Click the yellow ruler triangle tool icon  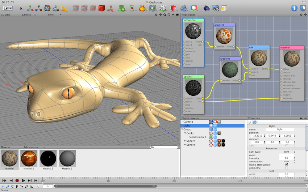click(x=64, y=8)
